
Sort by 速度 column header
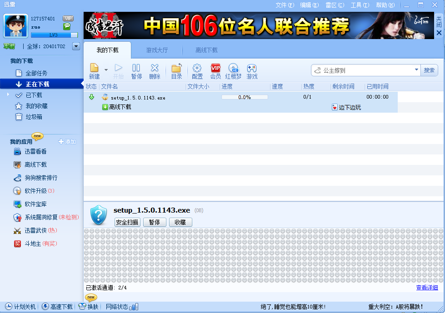click(277, 86)
